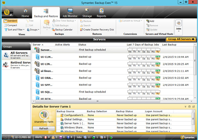Create Disaster Recovery Disk
This screenshot has height=140, width=198.
click(x=97, y=30)
